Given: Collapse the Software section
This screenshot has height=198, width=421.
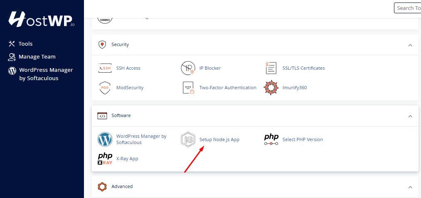Looking at the screenshot, I should pyautogui.click(x=410, y=116).
